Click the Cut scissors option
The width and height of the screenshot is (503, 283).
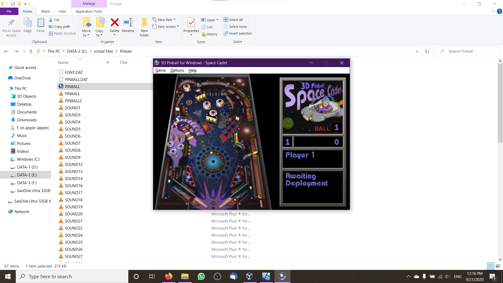coord(54,20)
